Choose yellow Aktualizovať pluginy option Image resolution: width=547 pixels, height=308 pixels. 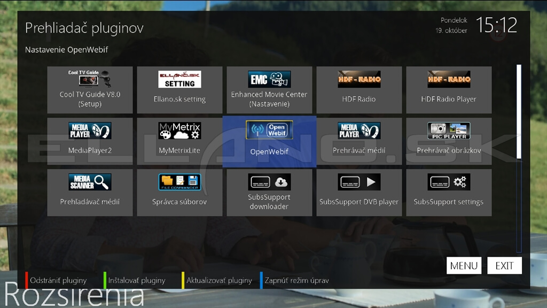(217, 280)
